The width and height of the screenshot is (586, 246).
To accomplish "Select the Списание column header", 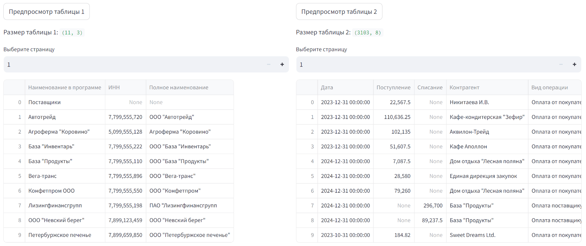I will tap(430, 88).
